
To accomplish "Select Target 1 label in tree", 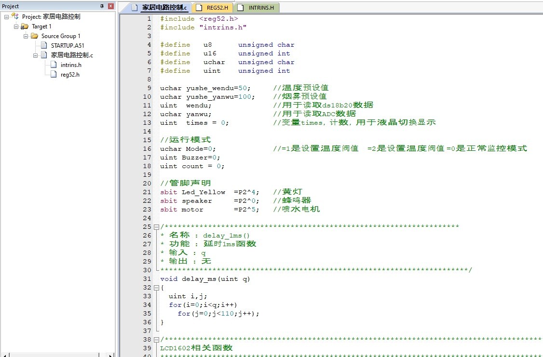I will coord(41,26).
